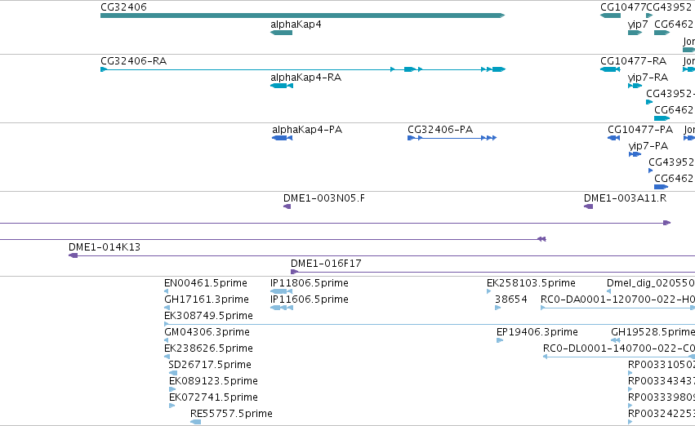695x426 pixels.
Task: Select the EP19406.3prime arrow feature
Action: [x=500, y=340]
